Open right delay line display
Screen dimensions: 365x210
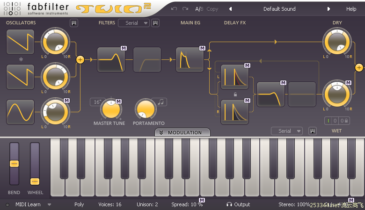(234, 112)
